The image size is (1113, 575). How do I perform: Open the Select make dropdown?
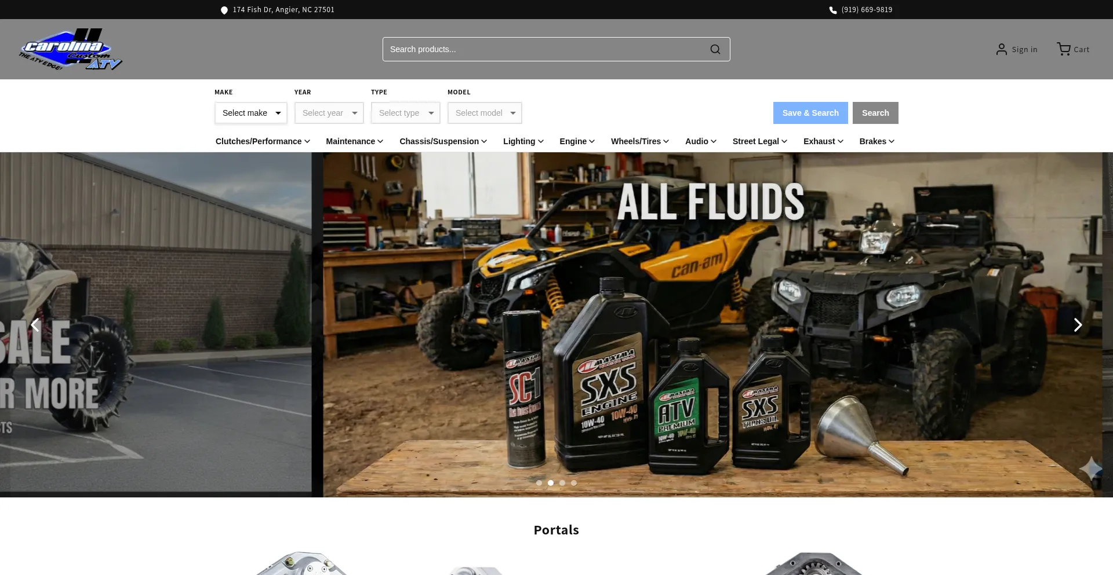[x=251, y=113]
